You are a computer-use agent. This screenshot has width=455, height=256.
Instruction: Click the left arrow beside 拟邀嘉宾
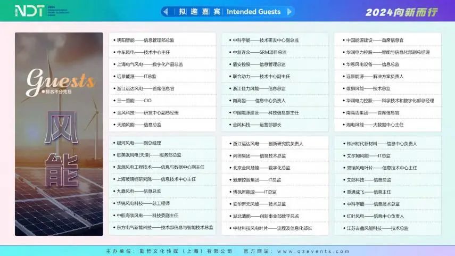[166, 12]
